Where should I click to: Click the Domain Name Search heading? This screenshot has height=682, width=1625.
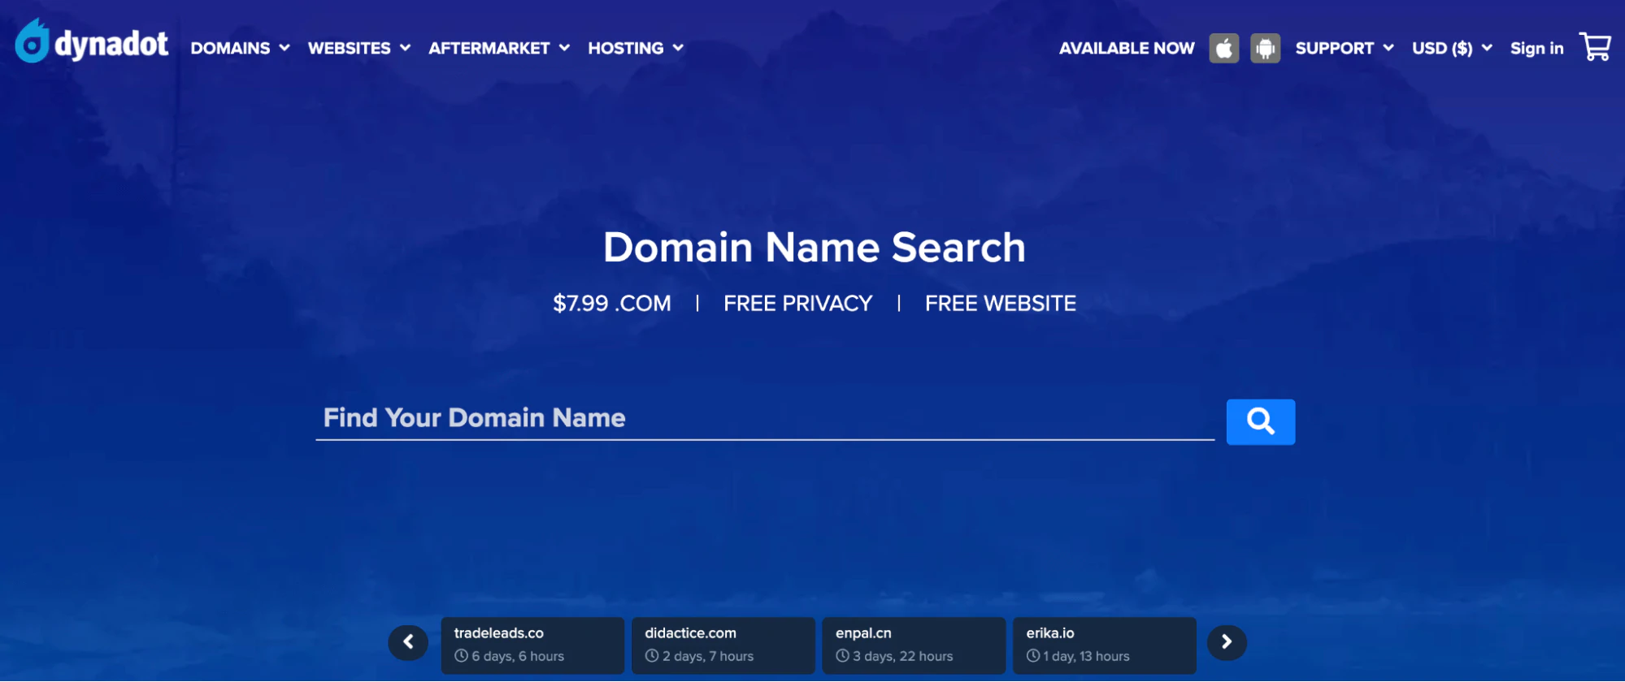click(x=815, y=248)
